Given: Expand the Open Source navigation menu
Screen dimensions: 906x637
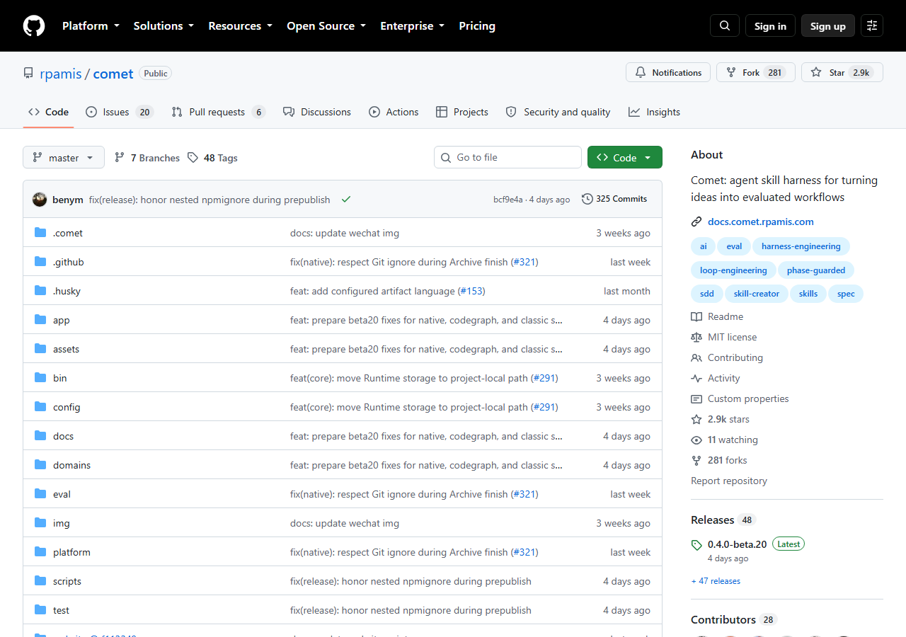Looking at the screenshot, I should 326,25.
